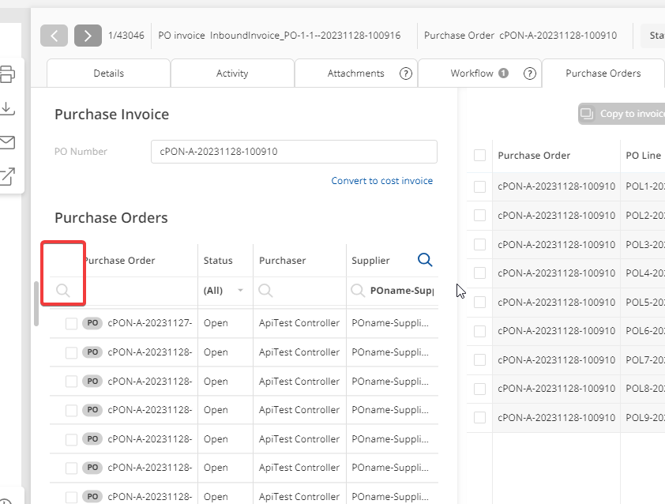
Task: Click the open-in-new-window icon in sidebar
Action: [x=7, y=176]
